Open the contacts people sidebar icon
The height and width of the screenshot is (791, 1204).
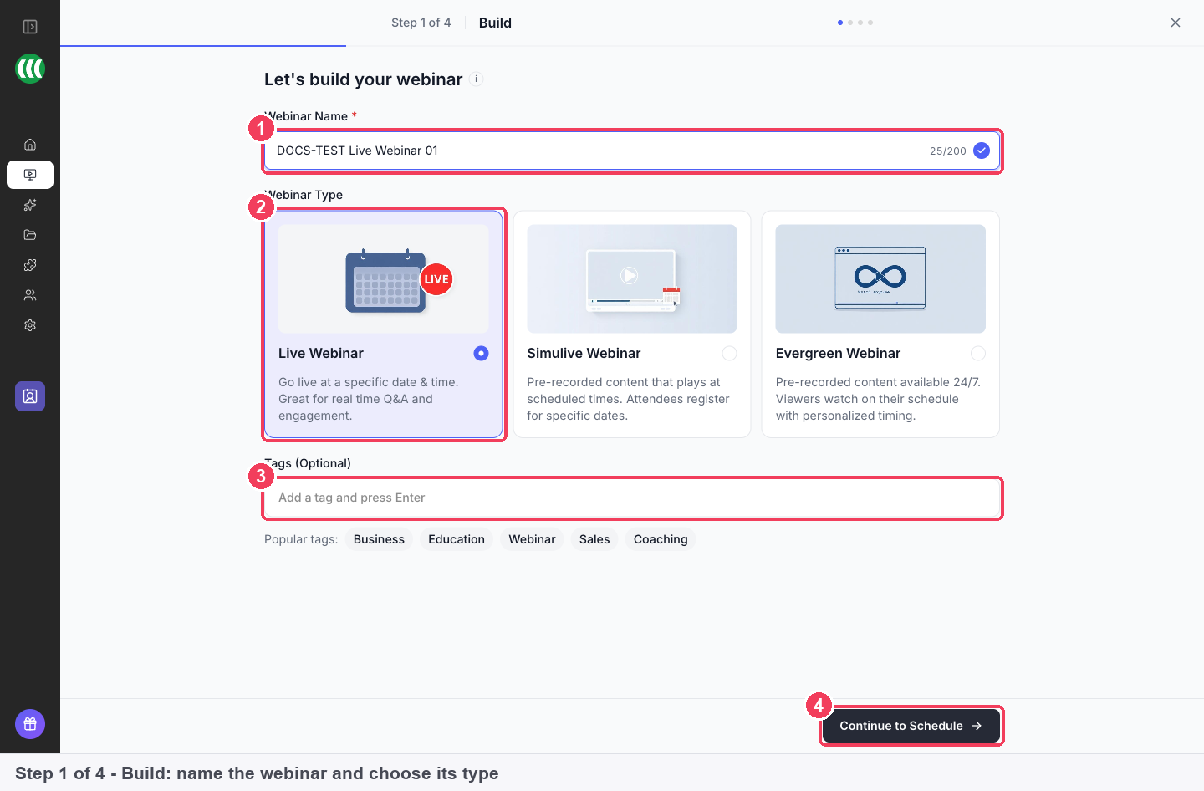click(30, 295)
